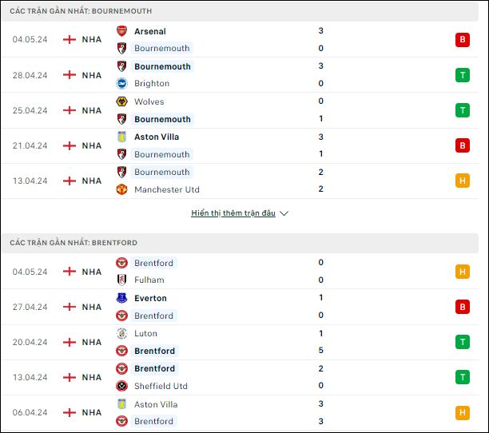The width and height of the screenshot is (489, 433).
Task: Click the NHA league label on 06.04.24
Action: point(92,412)
